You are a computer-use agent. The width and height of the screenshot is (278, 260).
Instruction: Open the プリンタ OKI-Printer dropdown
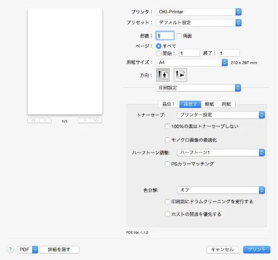pos(199,12)
